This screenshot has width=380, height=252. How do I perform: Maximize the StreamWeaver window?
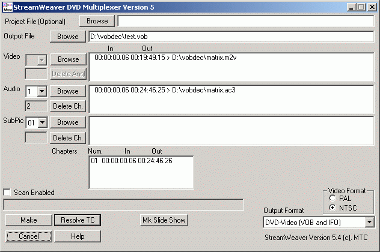pos(361,7)
